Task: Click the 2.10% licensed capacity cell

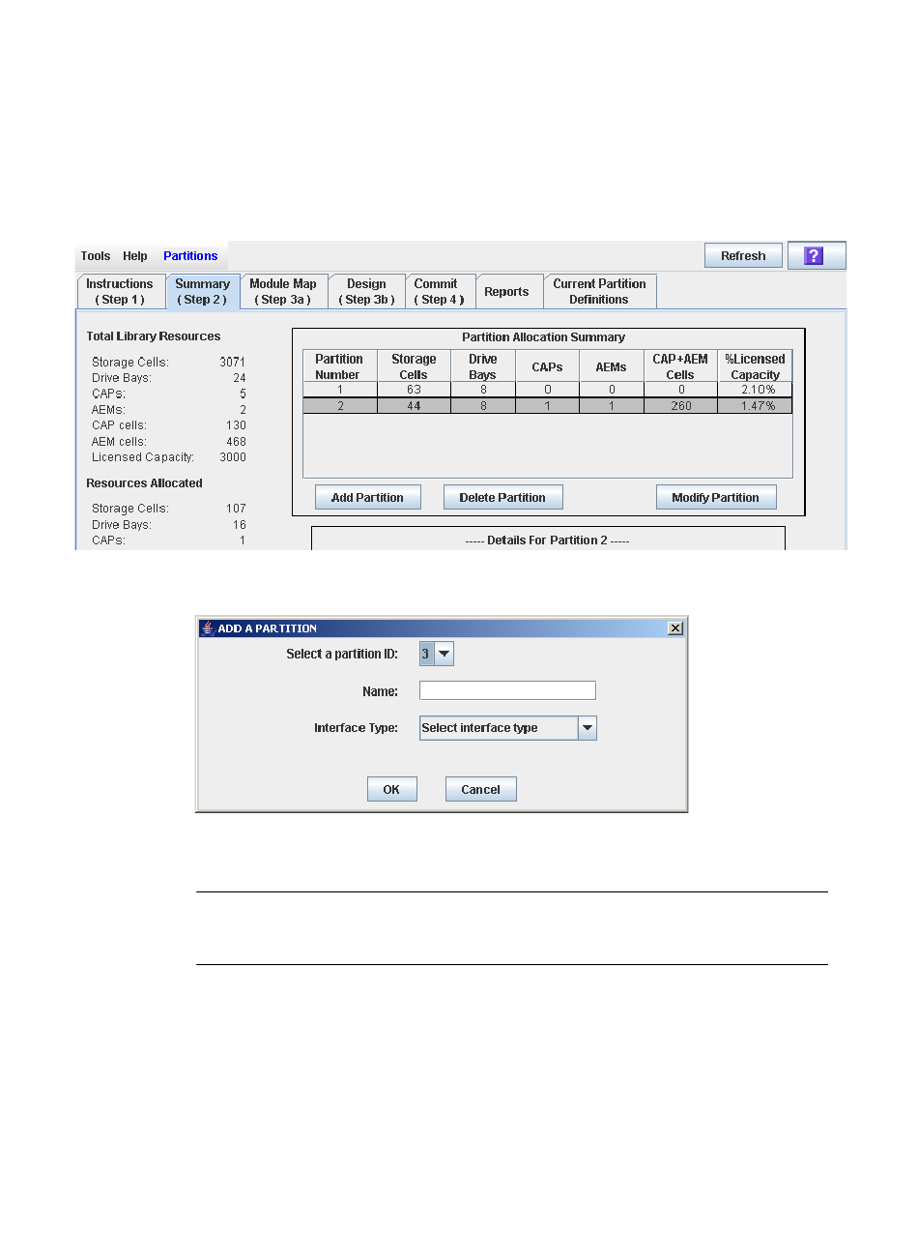Action: click(756, 390)
